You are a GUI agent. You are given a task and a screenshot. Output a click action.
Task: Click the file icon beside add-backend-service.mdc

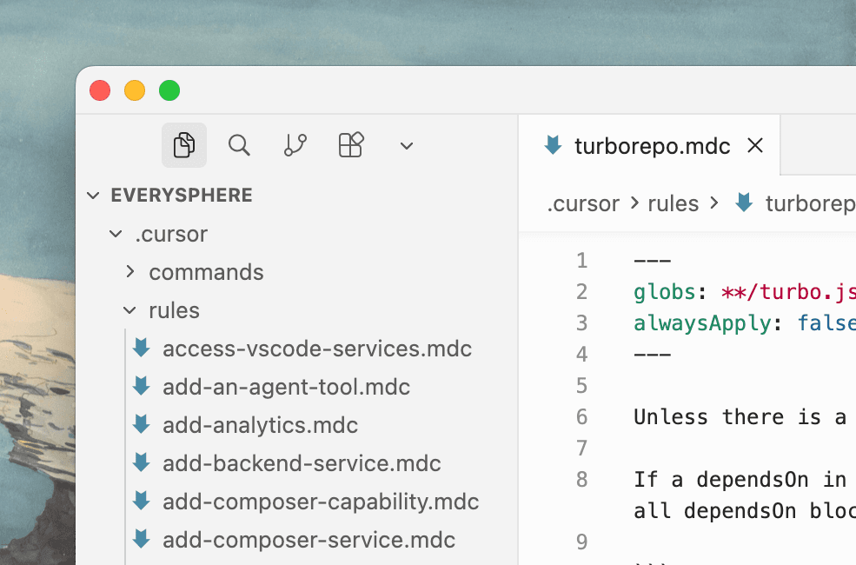pos(141,463)
